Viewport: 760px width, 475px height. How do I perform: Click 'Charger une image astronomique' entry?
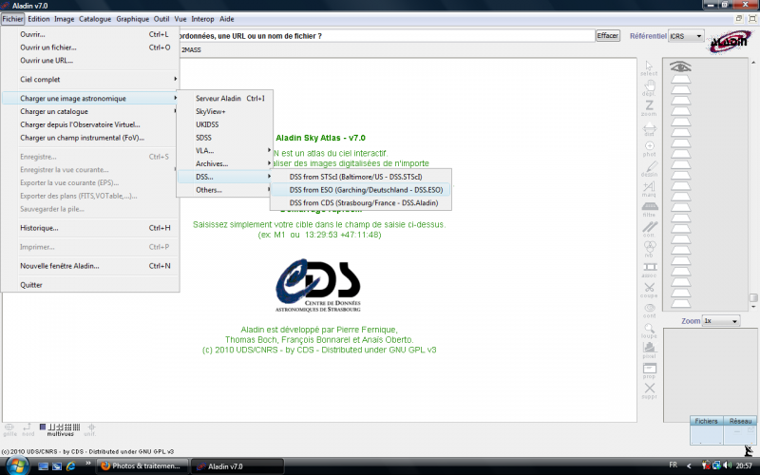(90, 99)
